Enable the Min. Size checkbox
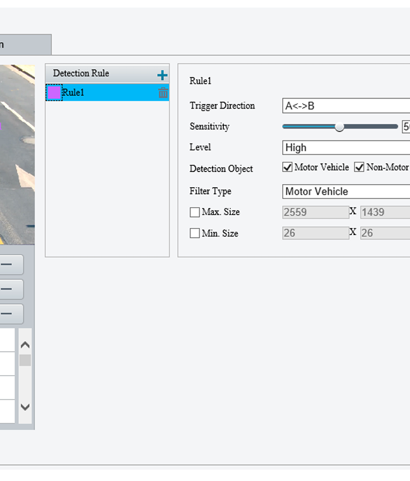 click(x=194, y=233)
